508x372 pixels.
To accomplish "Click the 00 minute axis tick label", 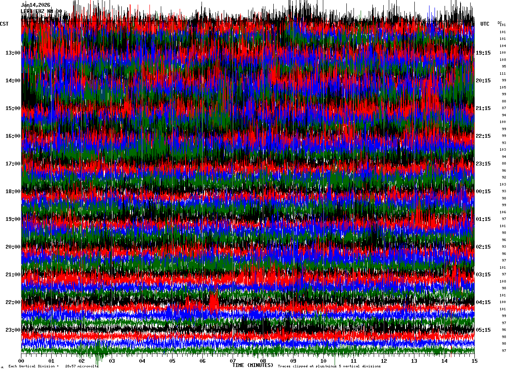I will click(21, 361).
